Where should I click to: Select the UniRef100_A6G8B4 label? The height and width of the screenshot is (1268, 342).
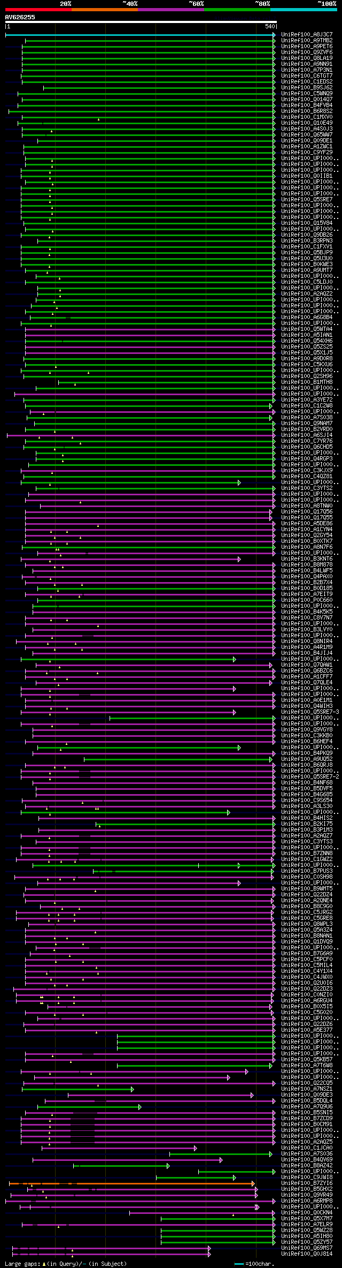tap(307, 318)
